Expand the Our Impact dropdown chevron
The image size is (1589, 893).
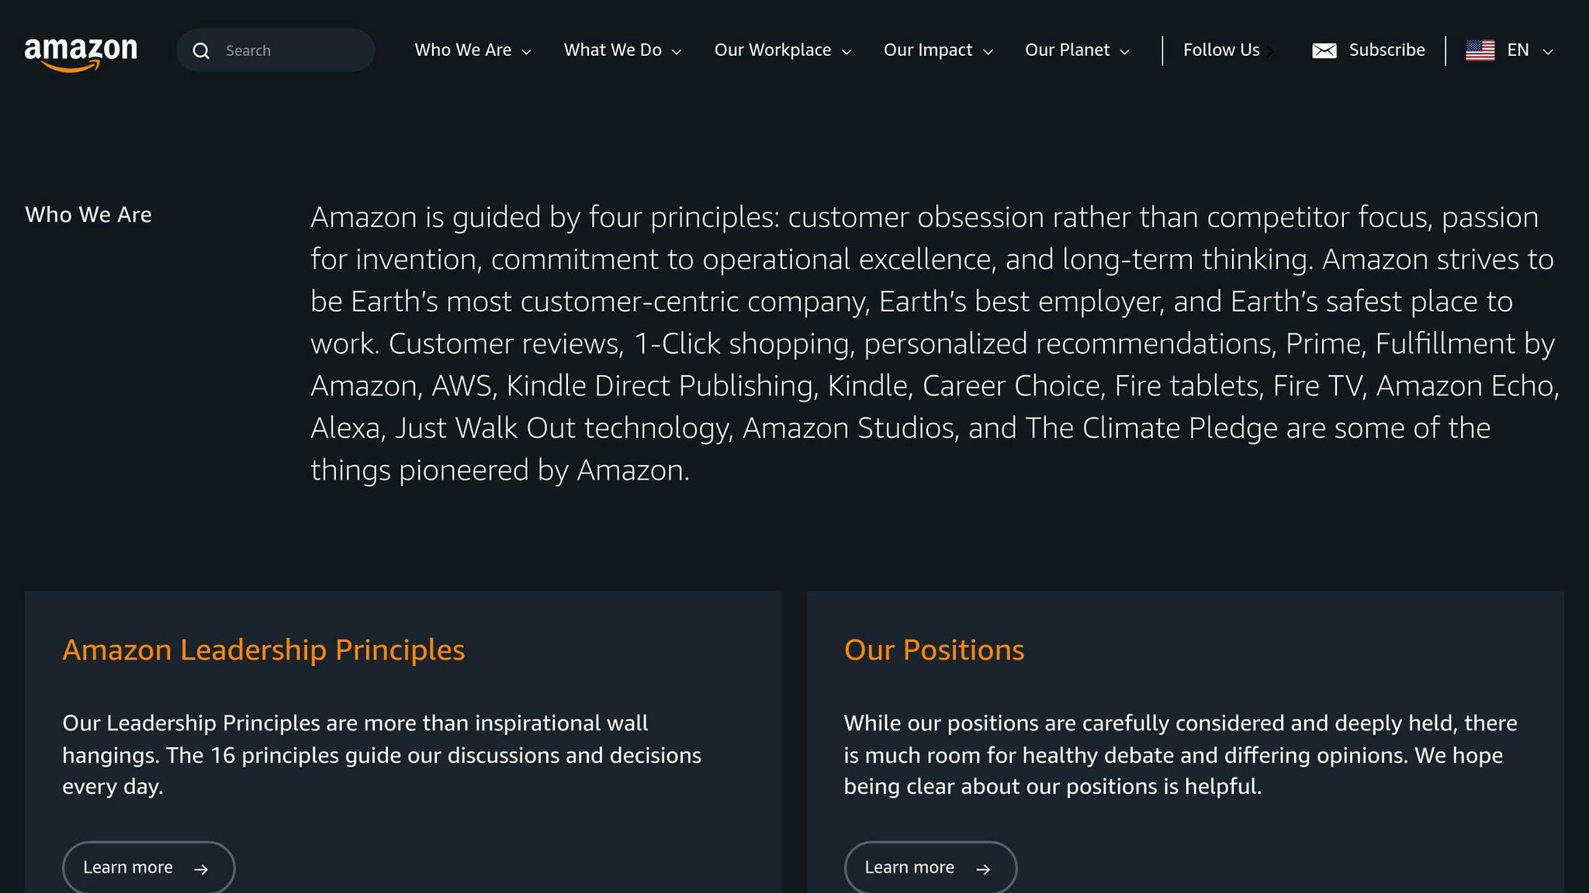point(987,51)
